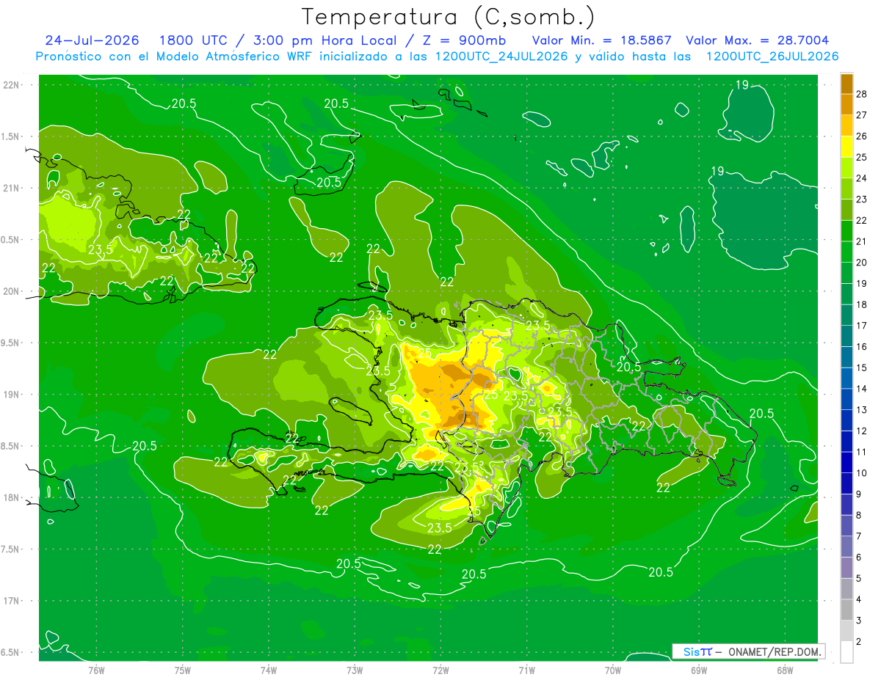The width and height of the screenshot is (881, 680).
Task: Click the "68W" longitude axis label
Action: click(x=785, y=670)
